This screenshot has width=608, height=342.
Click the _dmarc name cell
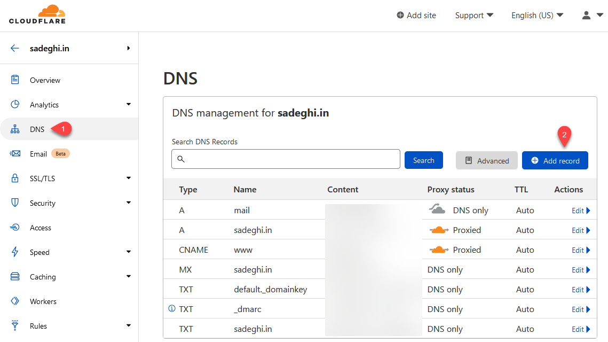click(x=247, y=309)
